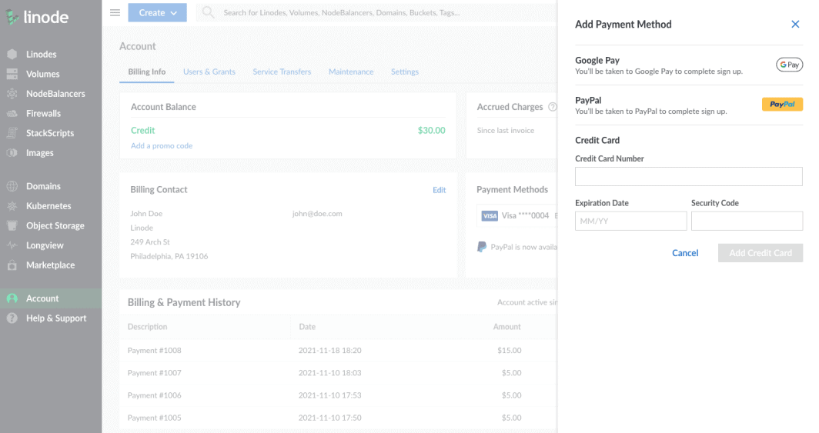Expand the Create dropdown button

coord(157,12)
